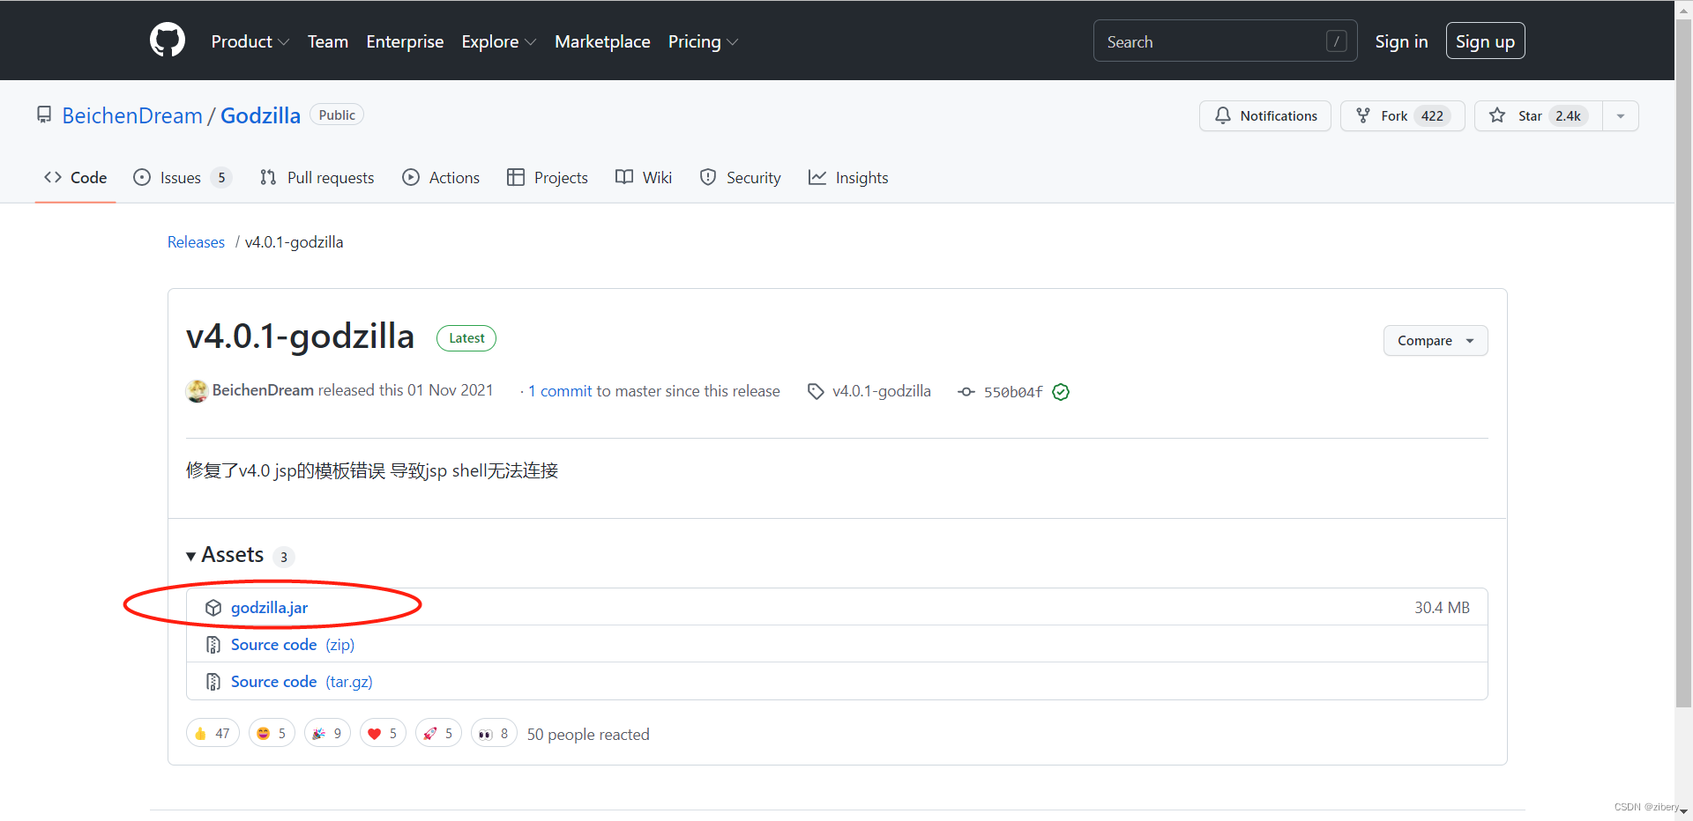View the 2.4k stargazers count

coord(1568,116)
